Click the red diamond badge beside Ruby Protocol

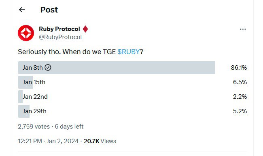85,29
